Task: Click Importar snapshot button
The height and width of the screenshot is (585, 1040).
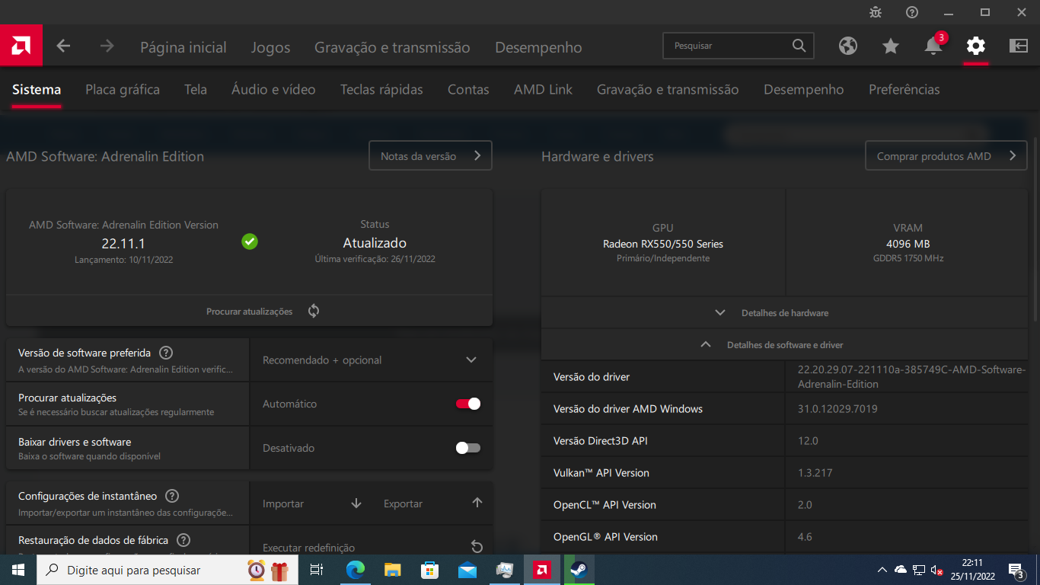Action: coord(311,503)
